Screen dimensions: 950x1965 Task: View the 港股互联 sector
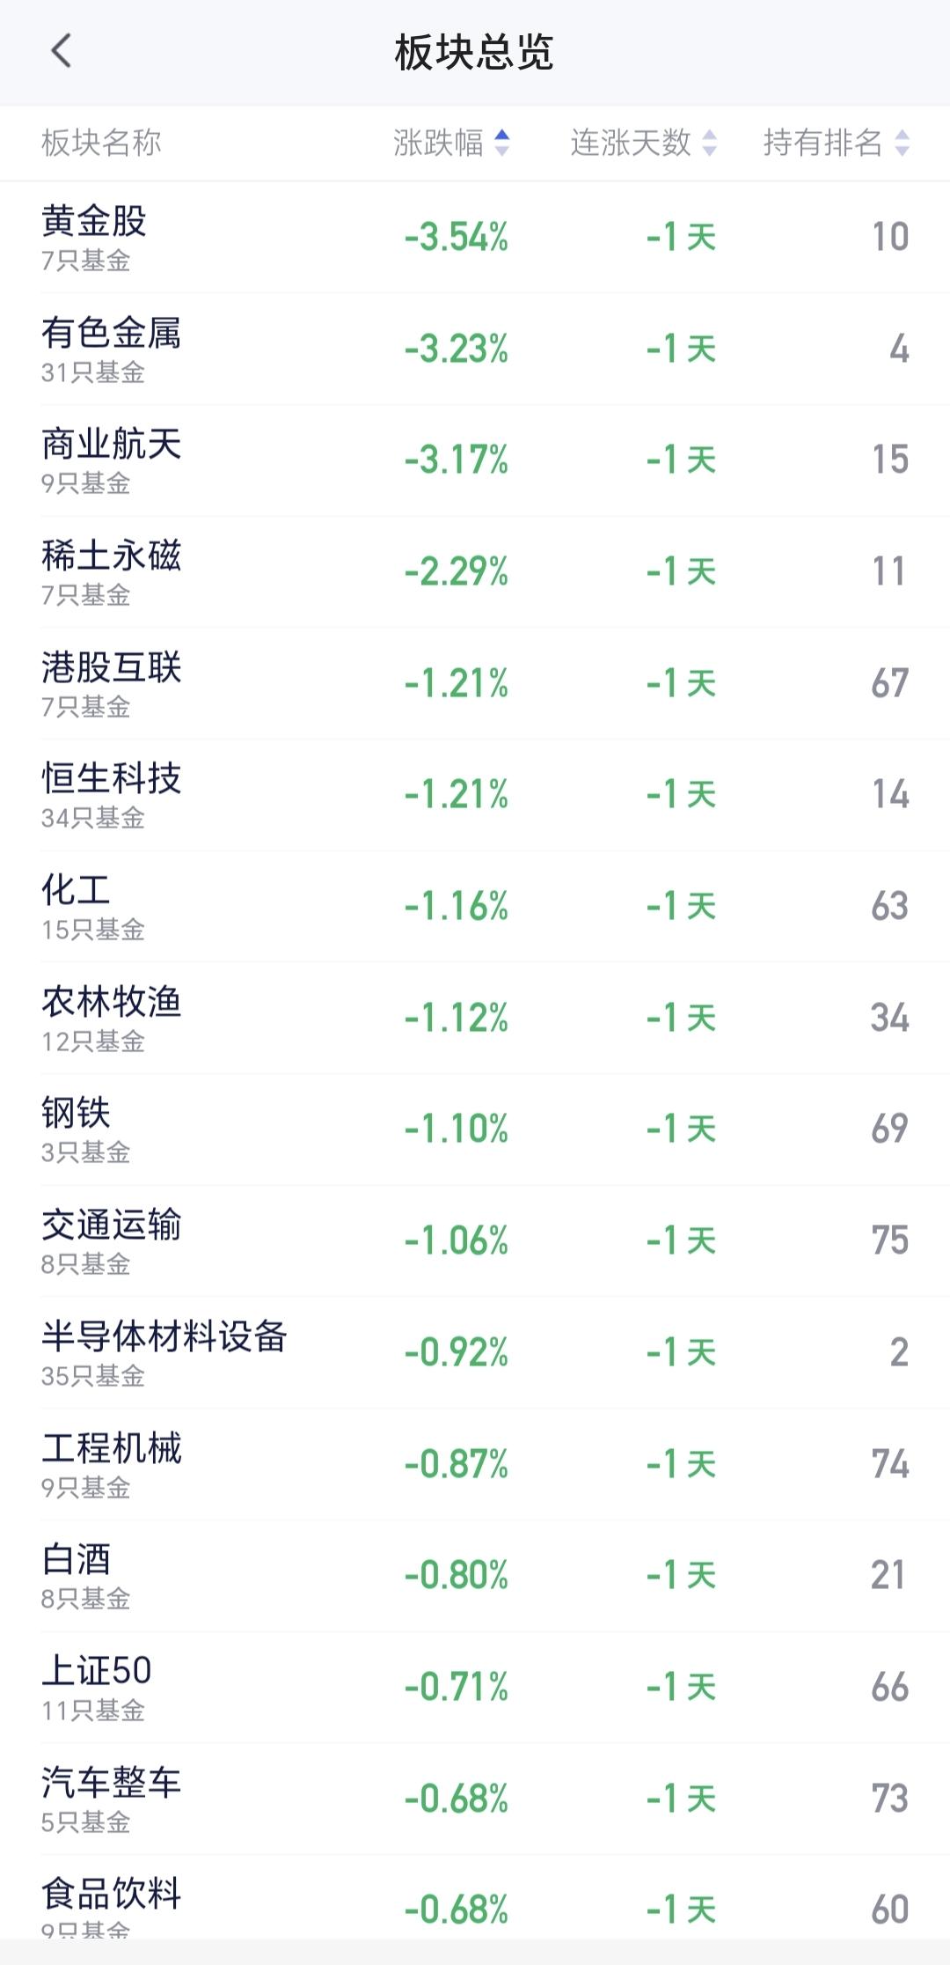pyautogui.click(x=475, y=684)
